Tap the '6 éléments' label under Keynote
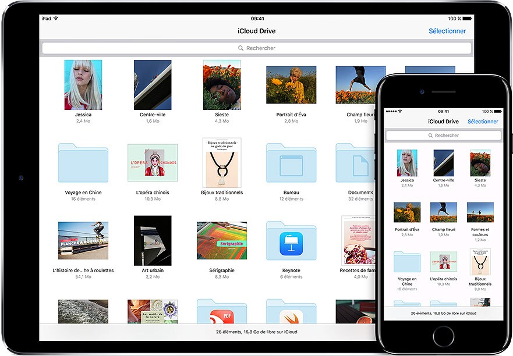 tap(291, 276)
